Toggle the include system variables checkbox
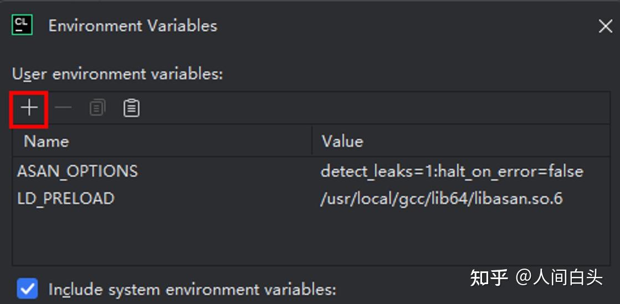Viewport: 620px width, 304px height. [x=27, y=289]
